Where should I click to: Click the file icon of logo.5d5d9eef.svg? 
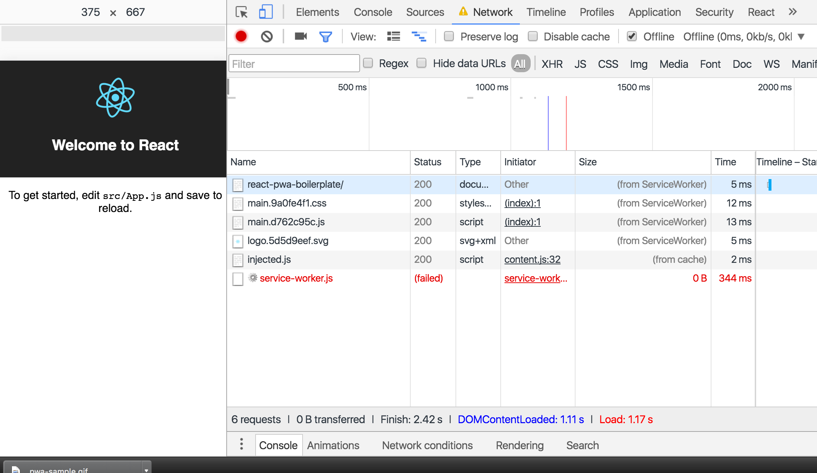[238, 241]
